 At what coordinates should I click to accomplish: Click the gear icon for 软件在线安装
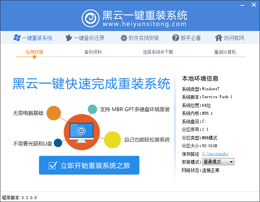coord(124,38)
